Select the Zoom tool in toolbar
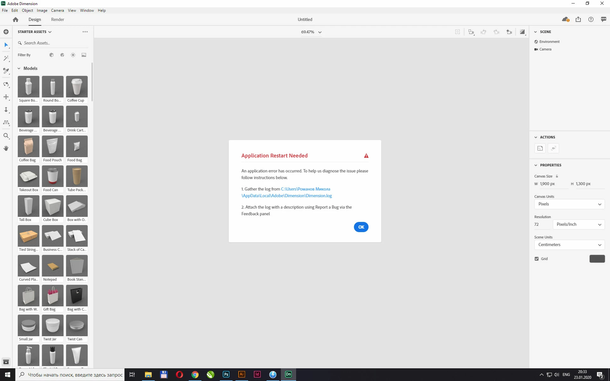 click(6, 136)
